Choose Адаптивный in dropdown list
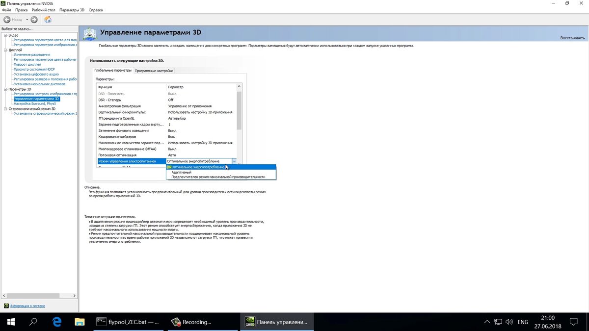 click(x=221, y=172)
